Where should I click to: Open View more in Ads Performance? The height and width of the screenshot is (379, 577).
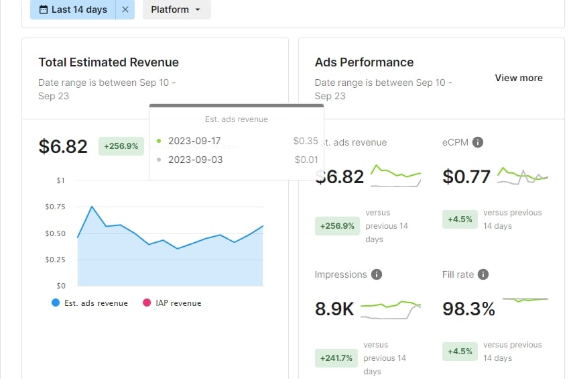(519, 78)
